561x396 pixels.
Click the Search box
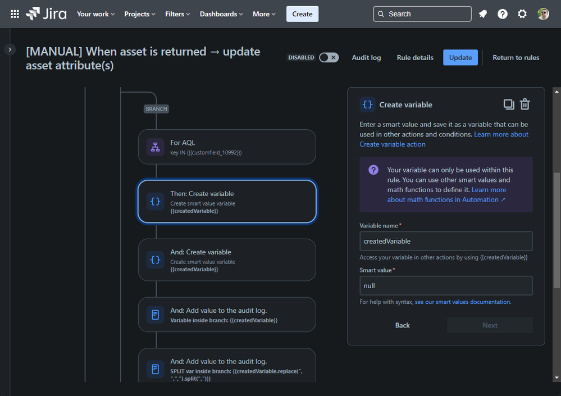pyautogui.click(x=422, y=14)
